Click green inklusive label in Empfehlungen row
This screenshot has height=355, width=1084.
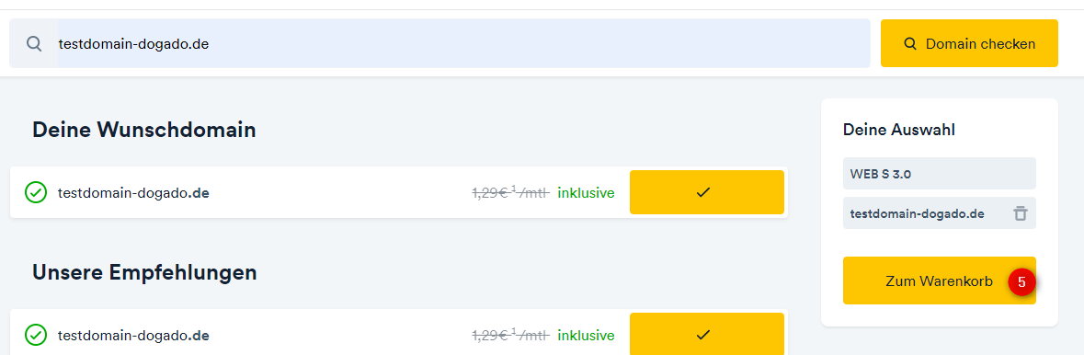click(586, 335)
